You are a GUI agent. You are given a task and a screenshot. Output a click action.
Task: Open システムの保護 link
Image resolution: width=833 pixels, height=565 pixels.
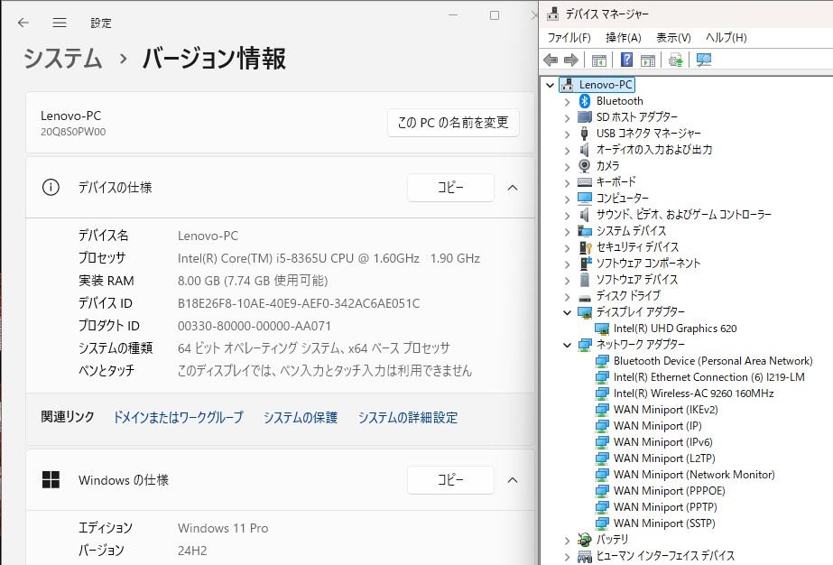click(301, 417)
